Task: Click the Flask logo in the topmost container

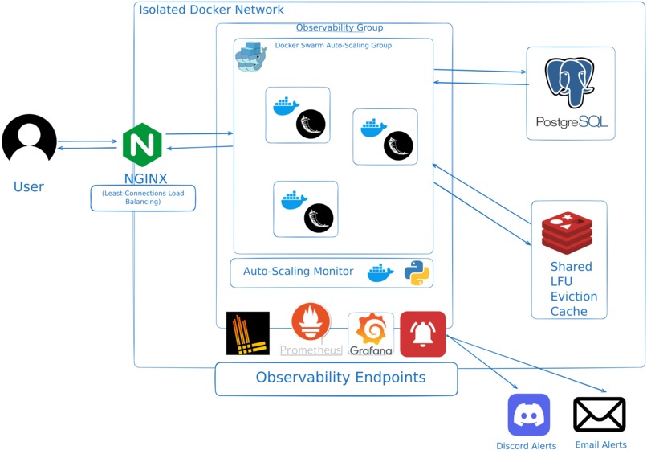Action: 311,124
